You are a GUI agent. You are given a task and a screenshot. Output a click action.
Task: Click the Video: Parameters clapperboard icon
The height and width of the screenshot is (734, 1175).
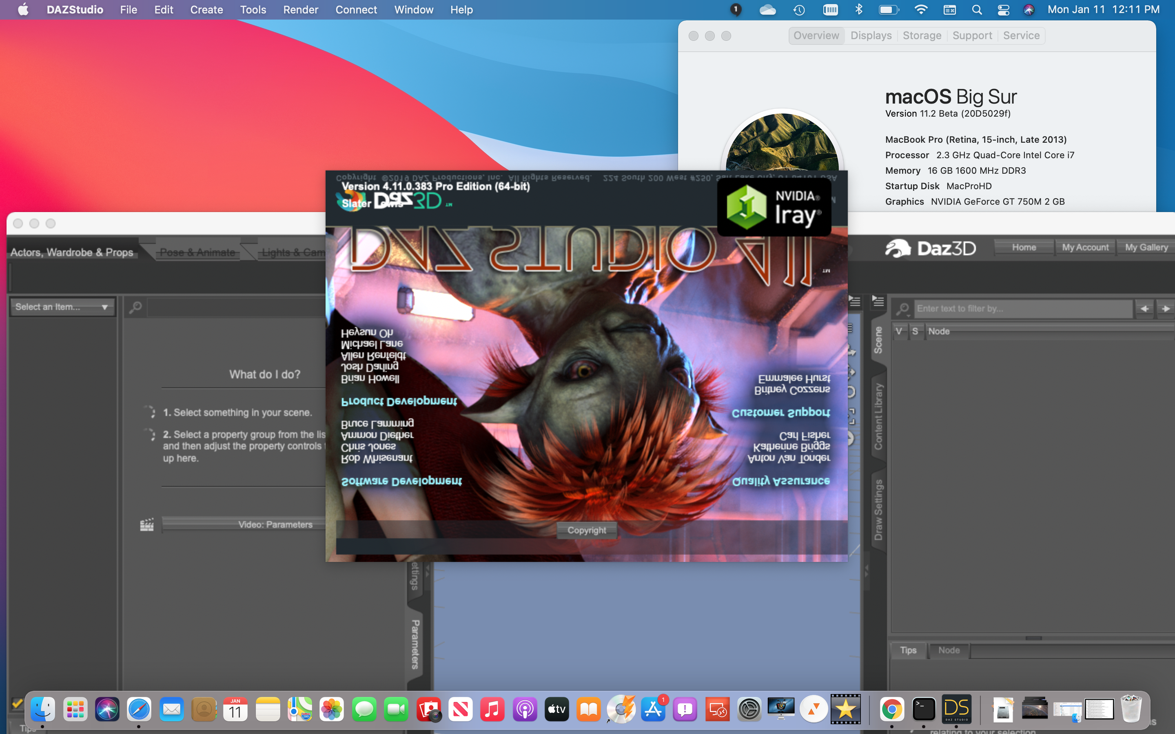pos(146,525)
